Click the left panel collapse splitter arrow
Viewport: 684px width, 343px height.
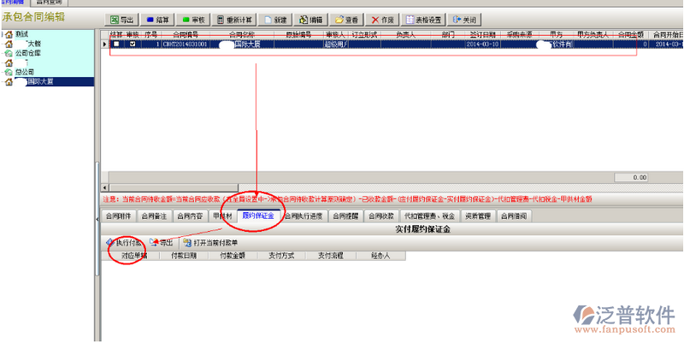point(97,219)
